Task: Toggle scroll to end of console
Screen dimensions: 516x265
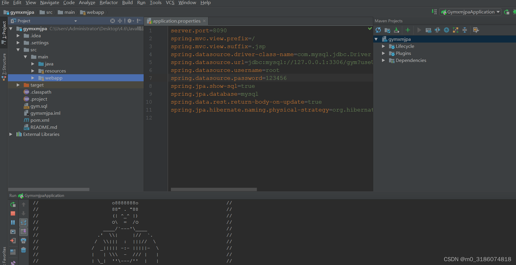Action: (x=23, y=232)
